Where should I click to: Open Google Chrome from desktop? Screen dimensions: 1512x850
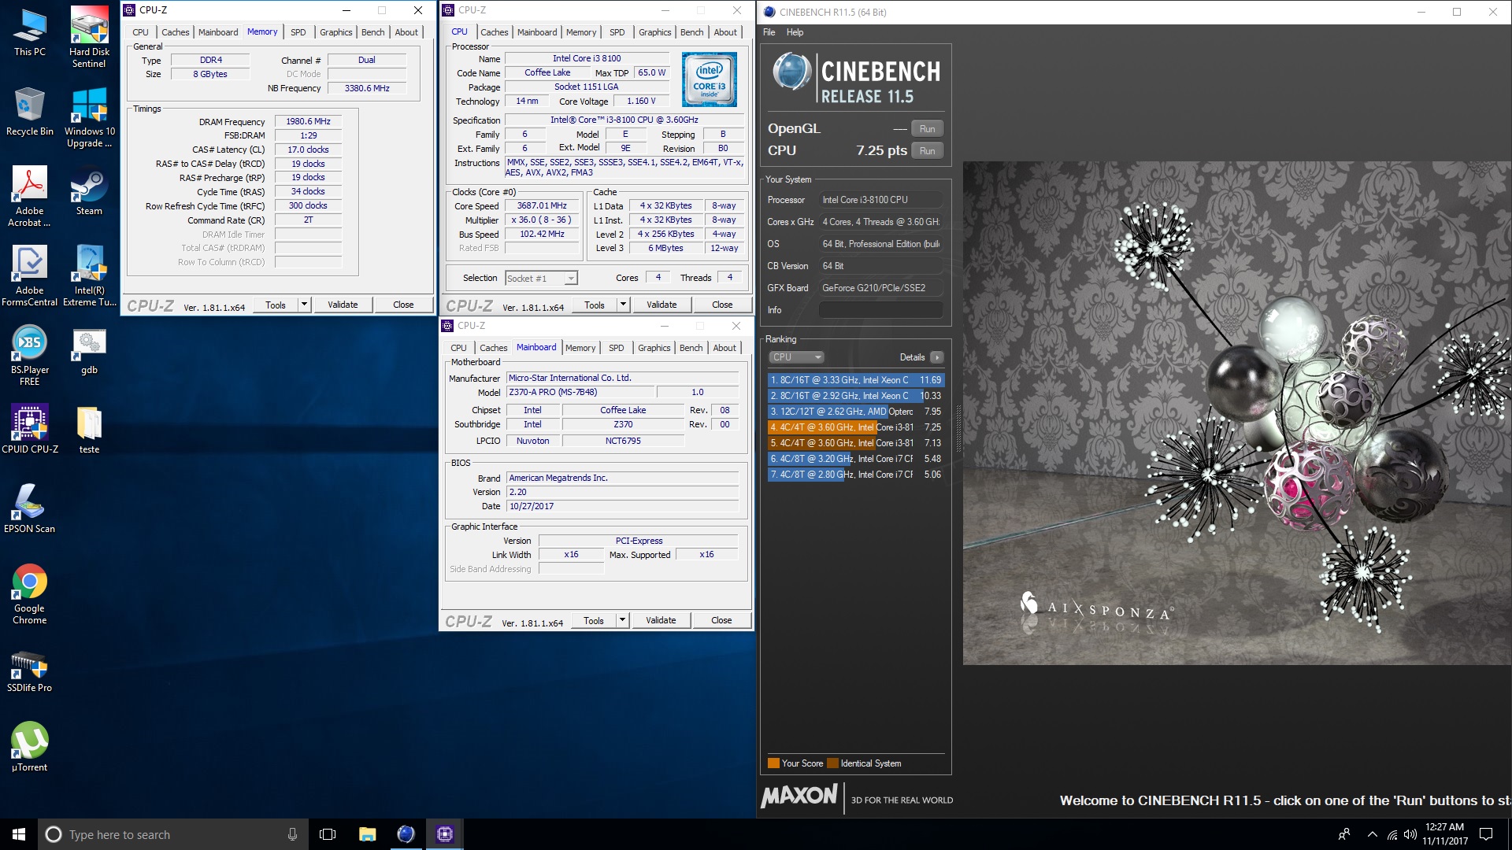pos(30,594)
